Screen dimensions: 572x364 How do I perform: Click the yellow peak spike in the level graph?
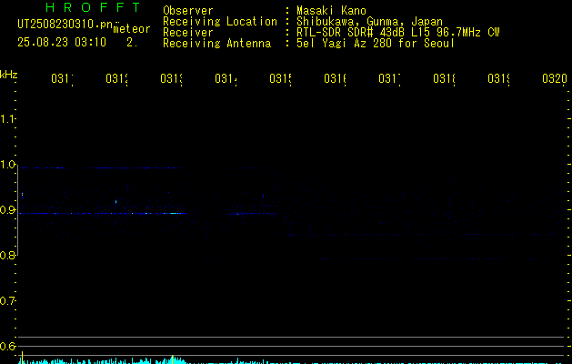pos(23,358)
